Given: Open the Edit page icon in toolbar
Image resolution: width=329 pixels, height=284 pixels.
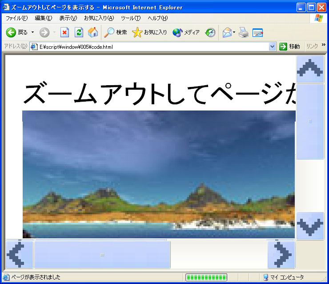Looking at the screenshot, I should coord(258,32).
